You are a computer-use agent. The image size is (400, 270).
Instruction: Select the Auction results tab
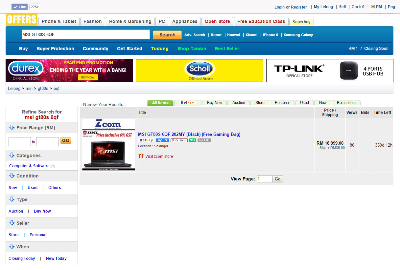[239, 103]
